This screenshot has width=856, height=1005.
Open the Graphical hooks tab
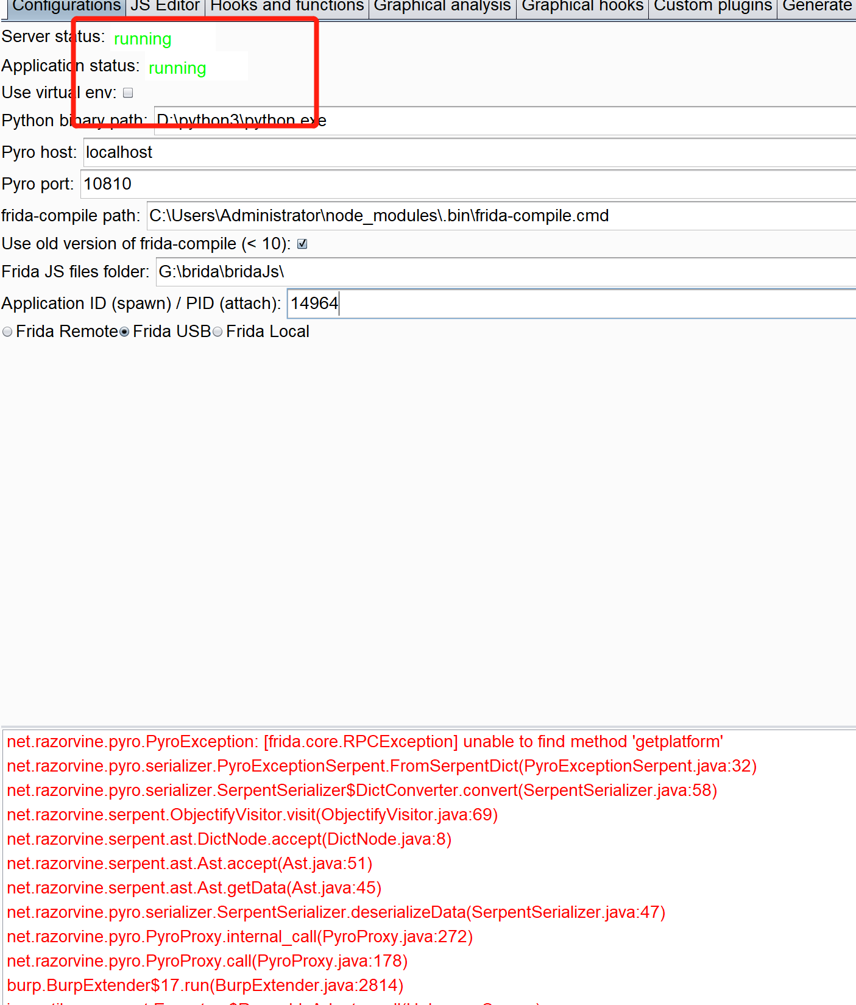[x=582, y=7]
